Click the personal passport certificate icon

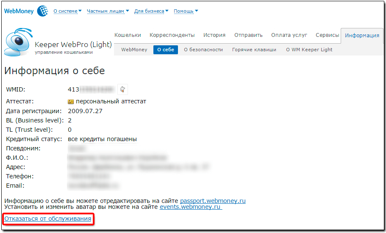click(x=71, y=102)
